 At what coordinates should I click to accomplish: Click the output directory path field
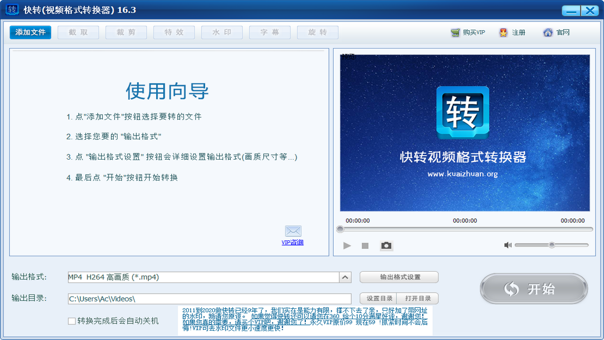(x=208, y=298)
